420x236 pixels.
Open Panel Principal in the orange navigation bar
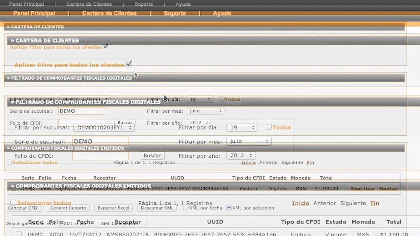34,13
